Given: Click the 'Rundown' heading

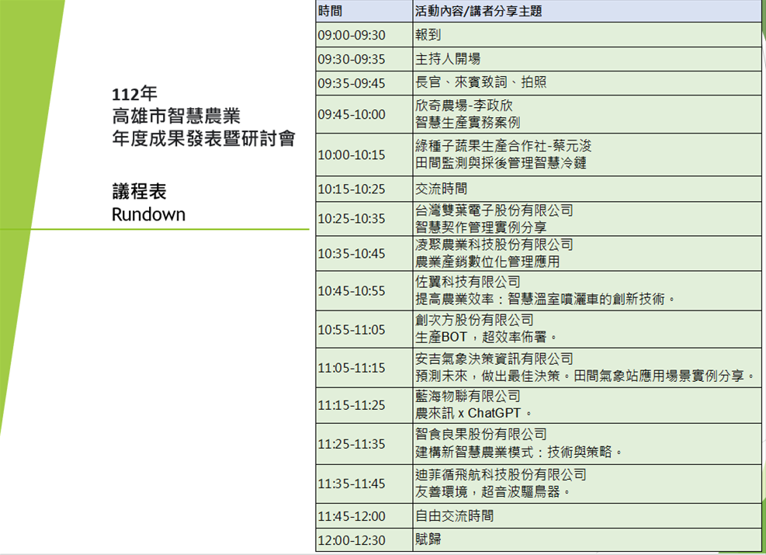Looking at the screenshot, I should click(148, 214).
